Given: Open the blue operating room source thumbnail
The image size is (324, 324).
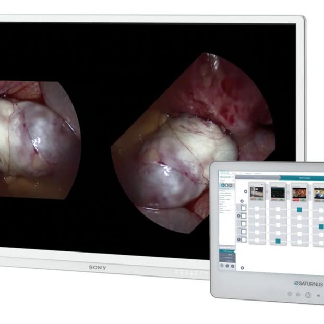Looking at the screenshot, I should point(319,194).
